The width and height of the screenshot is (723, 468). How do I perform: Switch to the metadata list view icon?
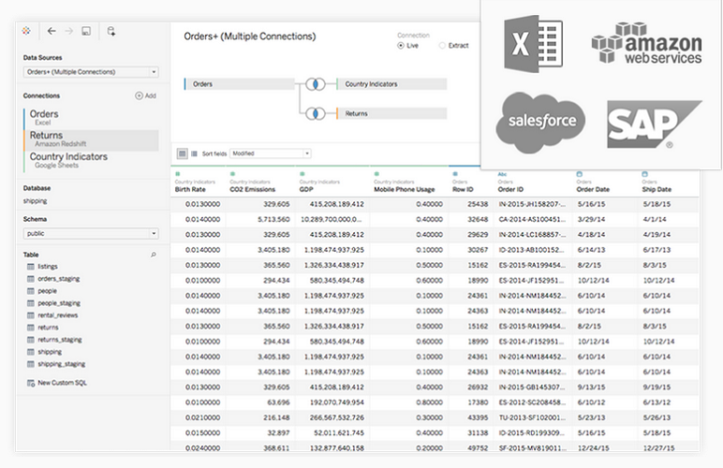pyautogui.click(x=194, y=154)
